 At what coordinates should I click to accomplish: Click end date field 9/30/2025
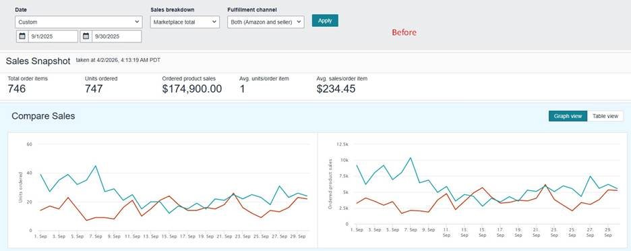pyautogui.click(x=117, y=36)
